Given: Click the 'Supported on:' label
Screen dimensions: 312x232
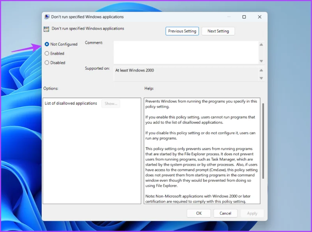Looking at the screenshot, I should [x=97, y=69].
